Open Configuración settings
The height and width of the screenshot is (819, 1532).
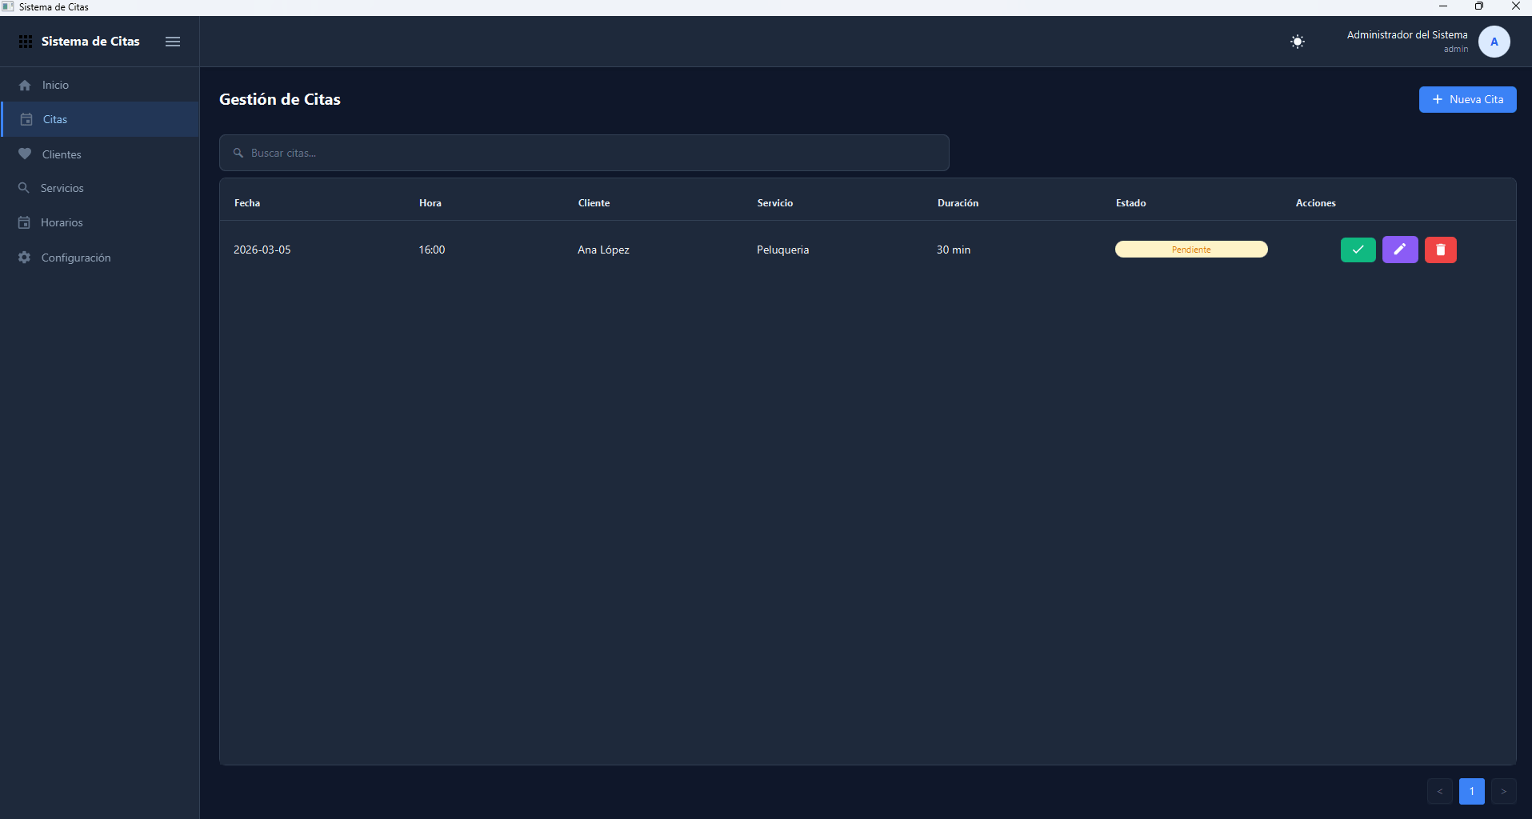pyautogui.click(x=75, y=258)
